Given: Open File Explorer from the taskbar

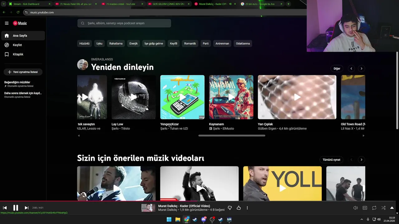Looking at the screenshot, I should (x=178, y=219).
